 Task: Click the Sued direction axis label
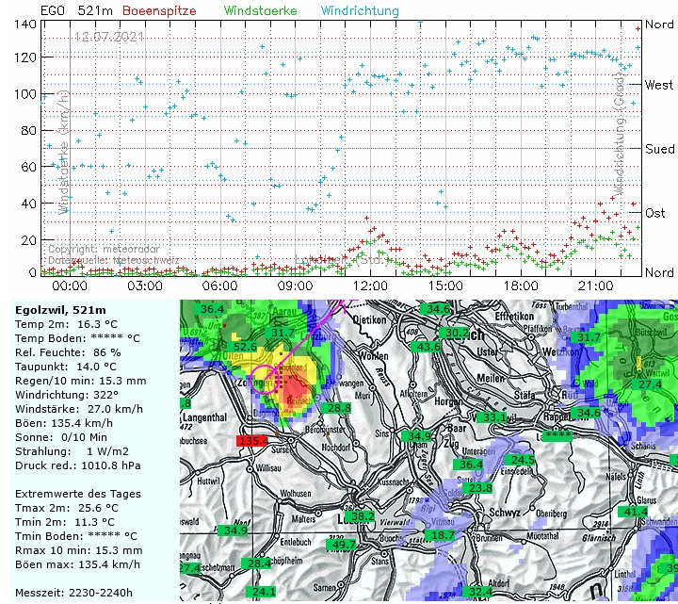pos(660,149)
